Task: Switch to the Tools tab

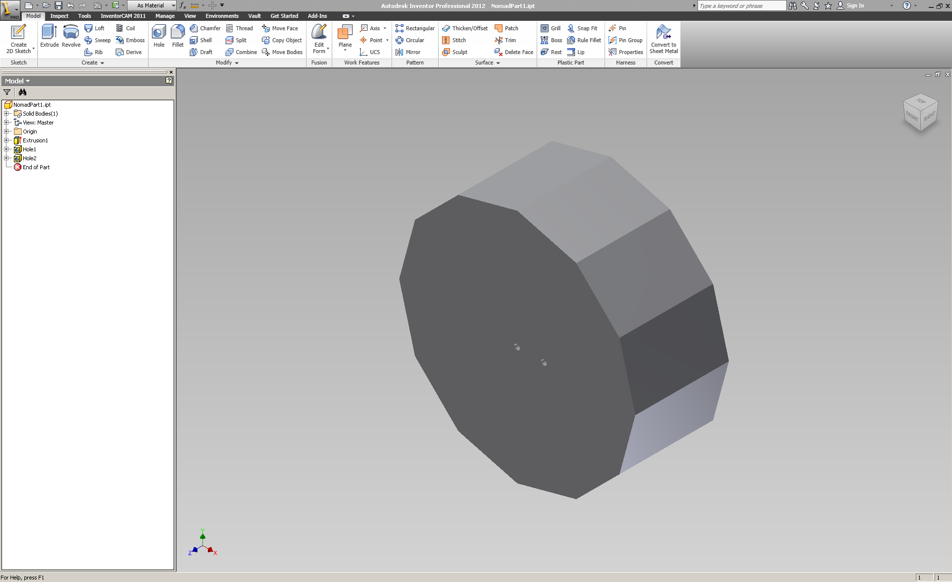Action: tap(84, 16)
